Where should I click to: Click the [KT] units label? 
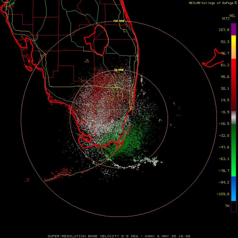(x=226, y=18)
